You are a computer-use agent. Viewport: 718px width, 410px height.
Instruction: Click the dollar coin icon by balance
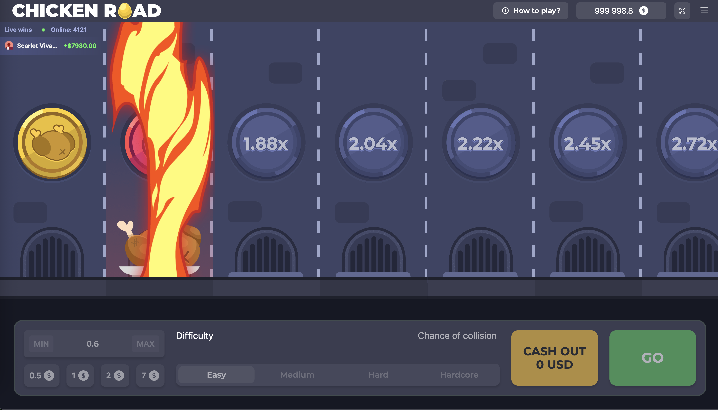point(643,11)
